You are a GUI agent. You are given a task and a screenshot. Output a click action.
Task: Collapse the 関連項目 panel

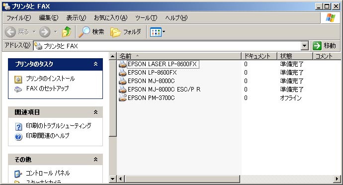click(x=95, y=112)
